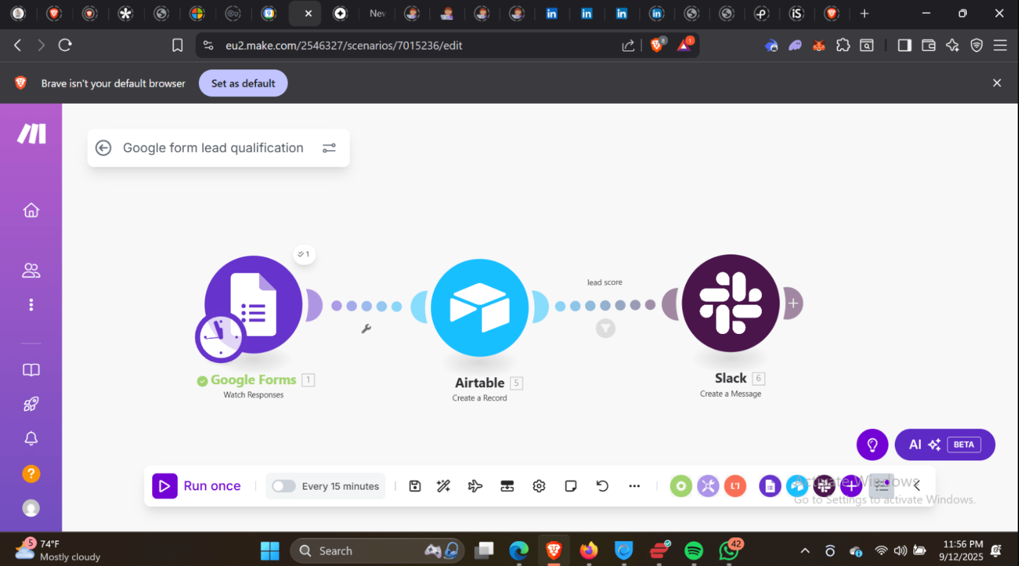
Task: Go back using the scenario back arrow
Action: pyautogui.click(x=103, y=148)
